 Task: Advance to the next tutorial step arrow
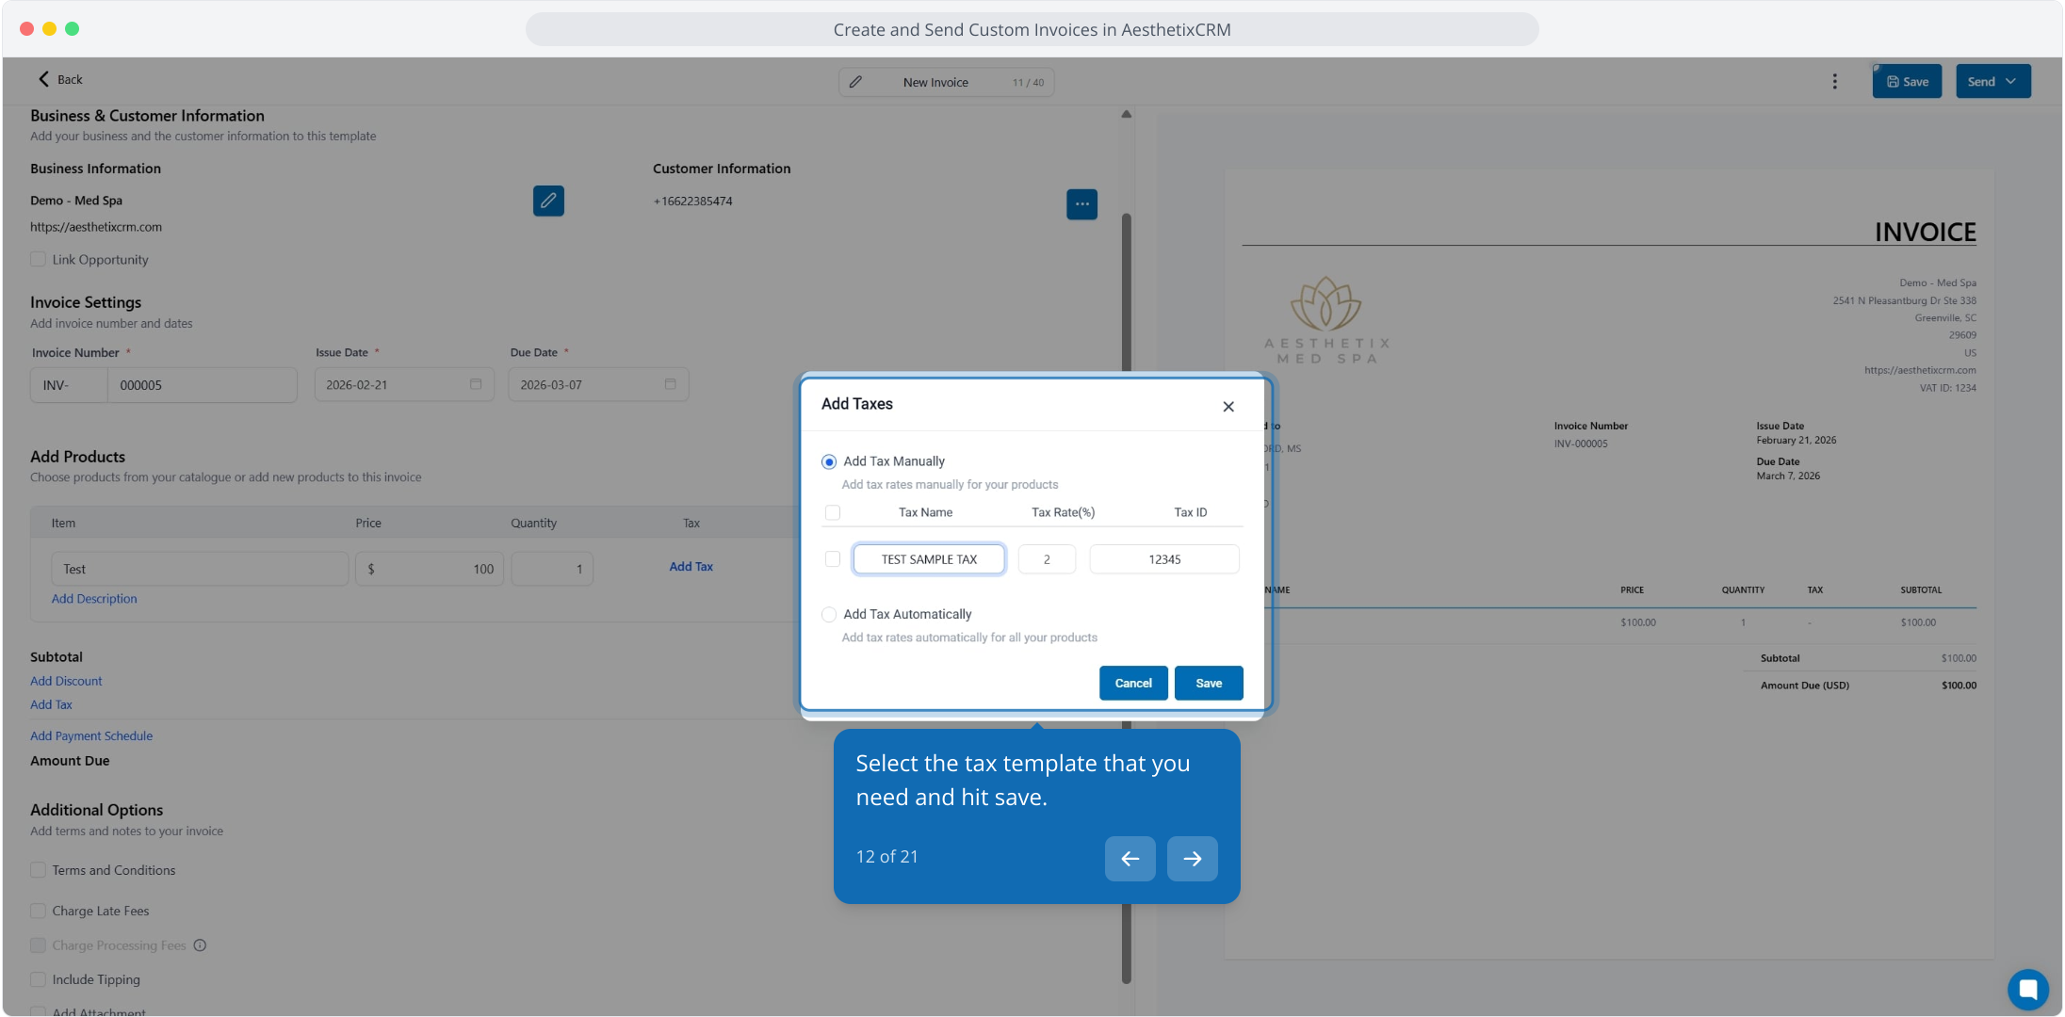[x=1192, y=859]
